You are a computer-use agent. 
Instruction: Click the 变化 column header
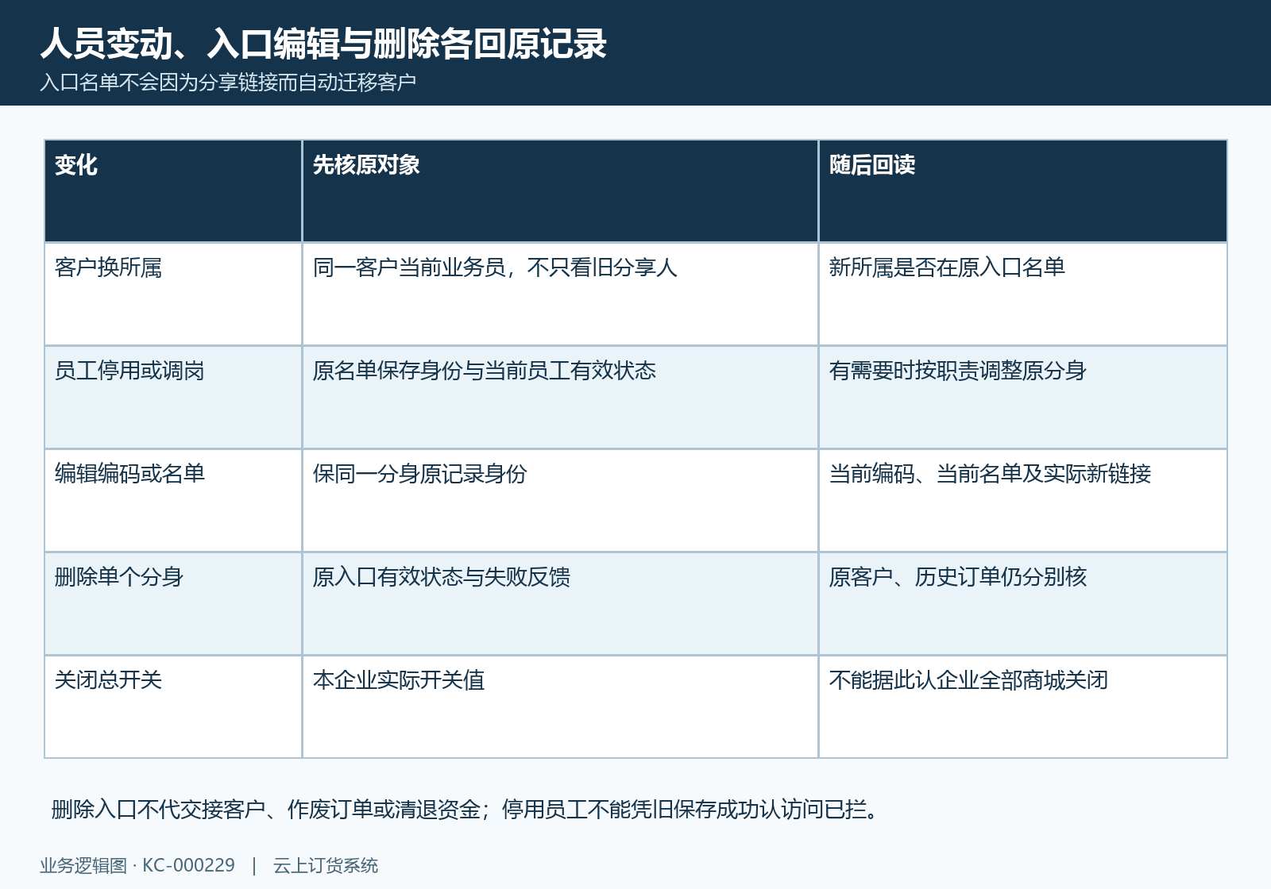click(173, 191)
